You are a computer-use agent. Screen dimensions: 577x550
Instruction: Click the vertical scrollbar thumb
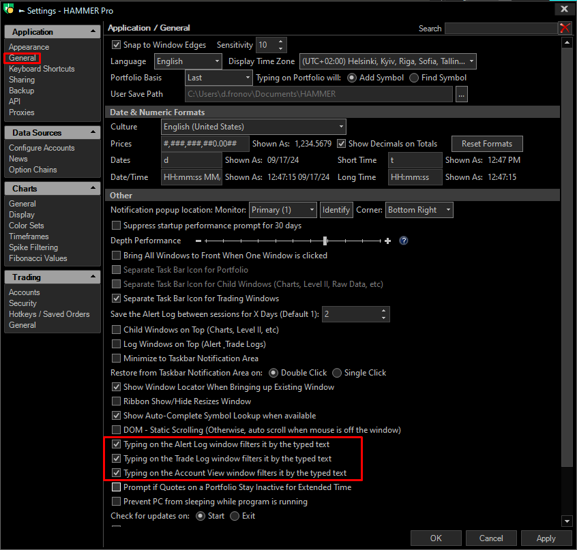click(x=567, y=258)
